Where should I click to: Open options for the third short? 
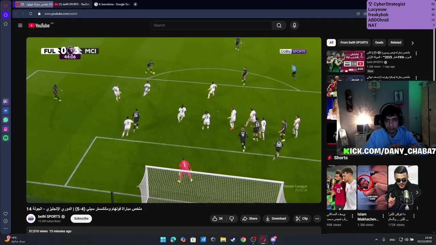(414, 216)
